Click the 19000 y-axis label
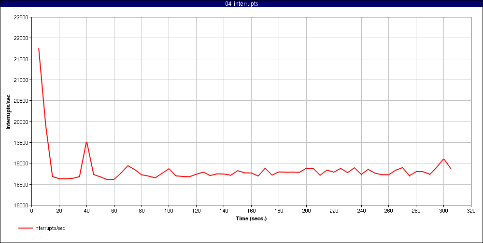483x243 pixels. click(21, 163)
